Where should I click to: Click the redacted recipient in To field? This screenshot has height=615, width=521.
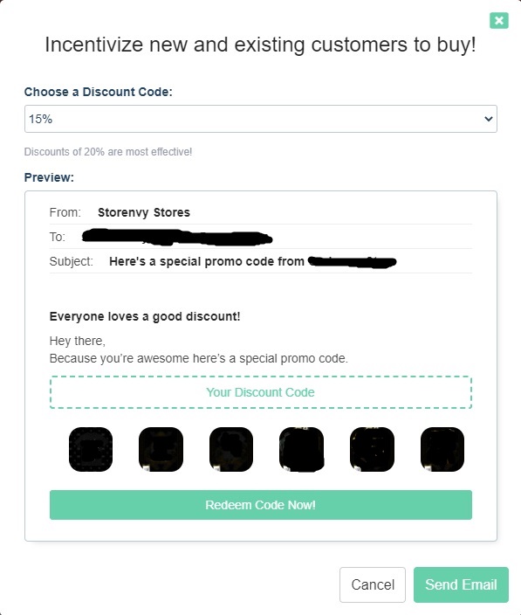[x=177, y=237]
